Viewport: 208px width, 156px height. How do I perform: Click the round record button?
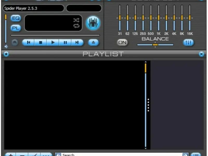(15, 43)
